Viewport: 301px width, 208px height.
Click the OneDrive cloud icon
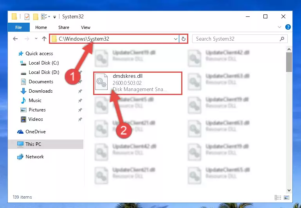coord(20,132)
